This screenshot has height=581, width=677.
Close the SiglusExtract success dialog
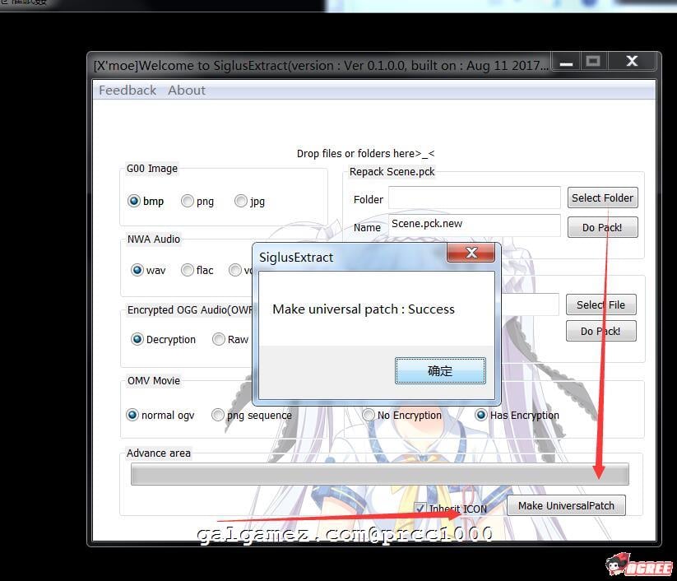[471, 253]
